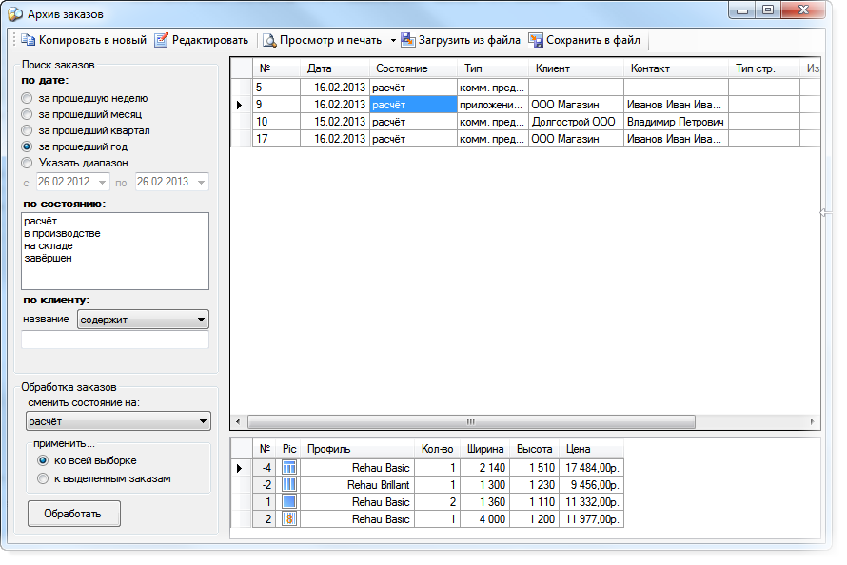Select расчёт in state list
The image size is (847, 565).
click(41, 221)
